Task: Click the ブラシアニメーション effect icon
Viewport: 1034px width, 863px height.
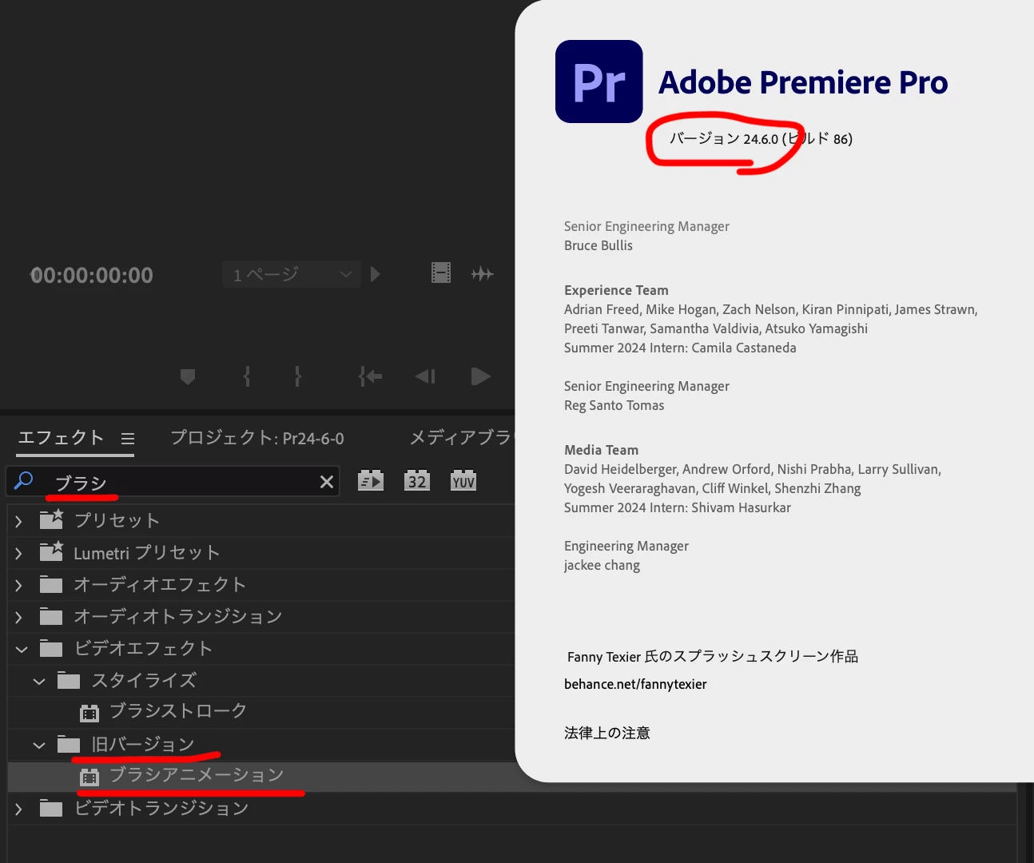Action: 89,776
